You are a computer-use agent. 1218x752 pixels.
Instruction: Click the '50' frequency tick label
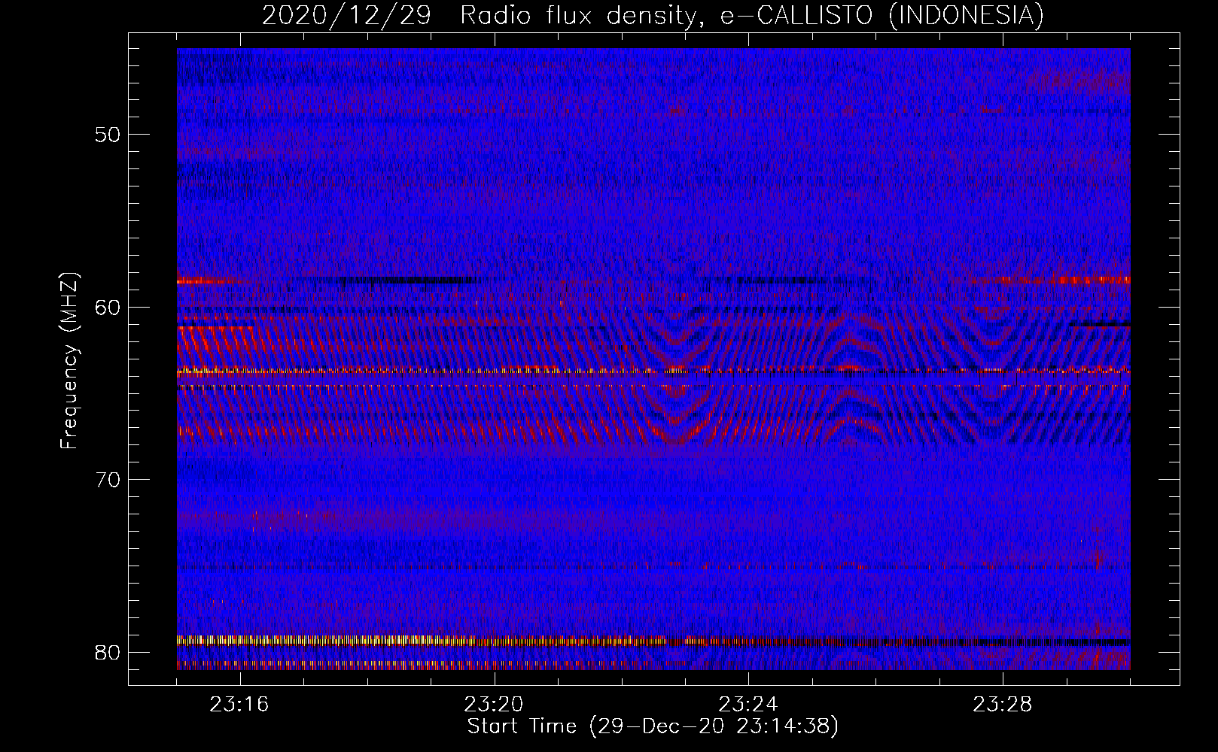(x=108, y=135)
